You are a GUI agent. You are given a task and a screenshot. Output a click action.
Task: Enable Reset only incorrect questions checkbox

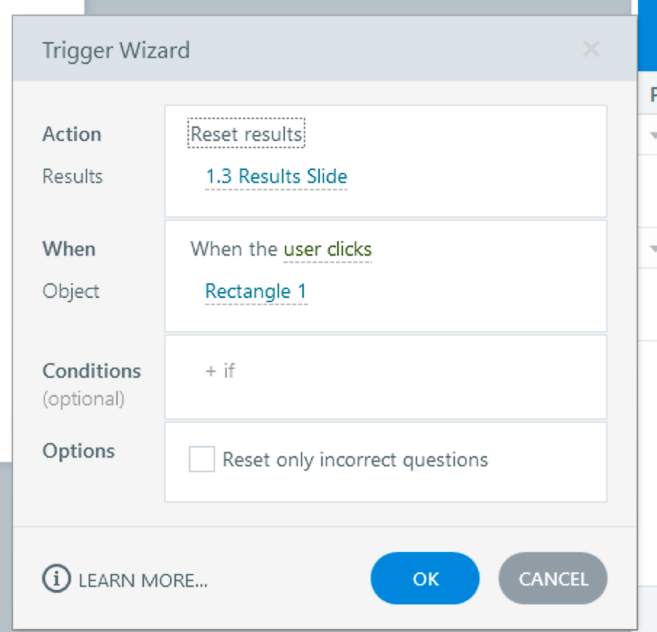[201, 460]
